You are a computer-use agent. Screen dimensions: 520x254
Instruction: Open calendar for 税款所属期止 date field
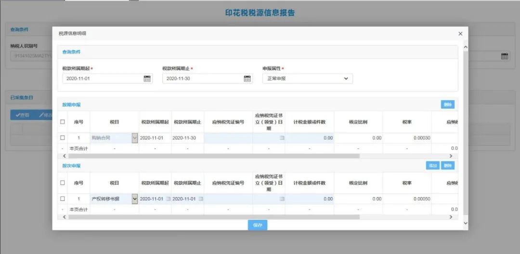tap(247, 78)
